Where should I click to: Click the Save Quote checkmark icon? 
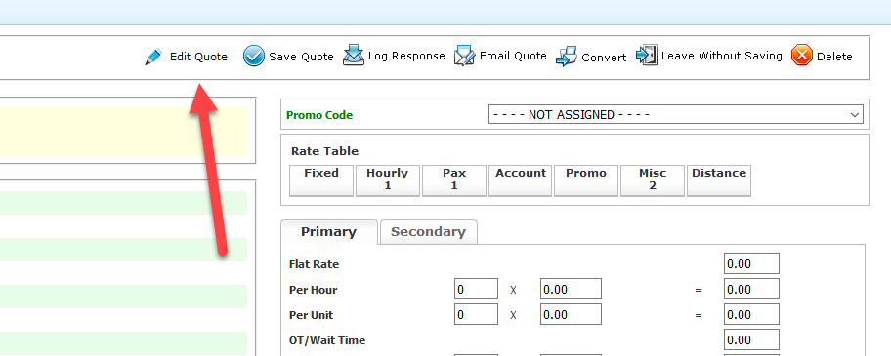(254, 57)
